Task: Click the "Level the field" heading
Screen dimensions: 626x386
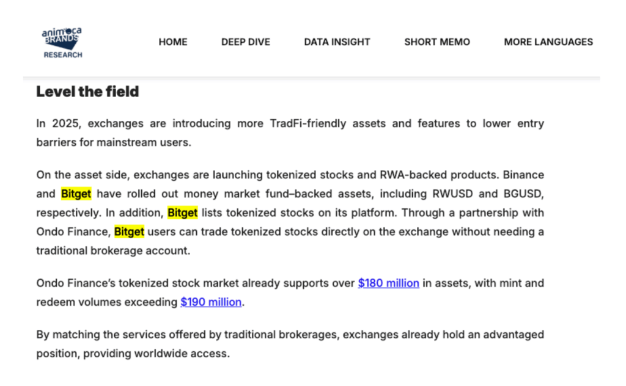Action: pyautogui.click(x=87, y=92)
